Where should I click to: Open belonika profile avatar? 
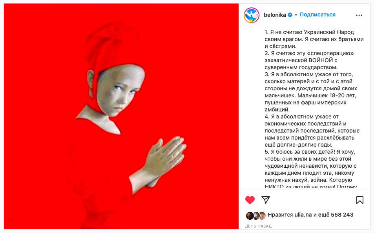tap(252, 15)
